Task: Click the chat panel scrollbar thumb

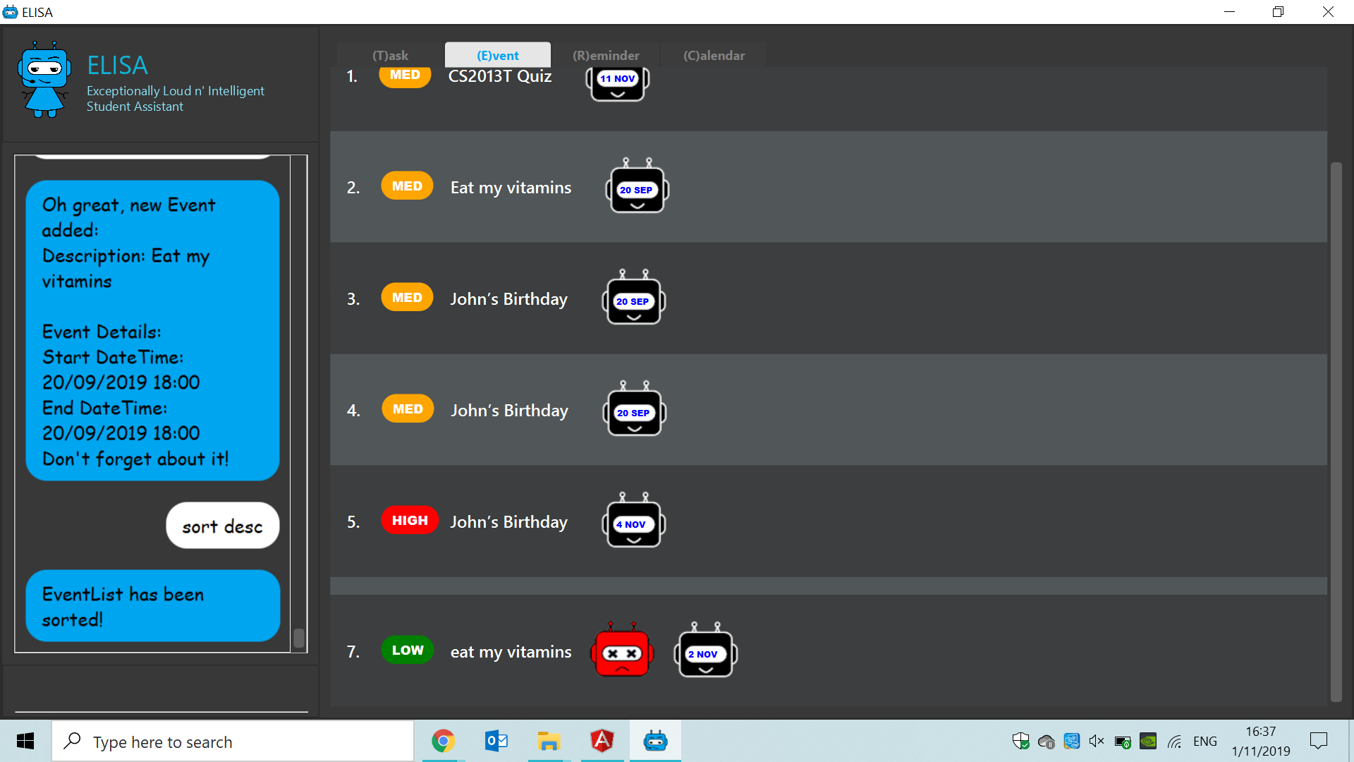Action: (x=299, y=638)
